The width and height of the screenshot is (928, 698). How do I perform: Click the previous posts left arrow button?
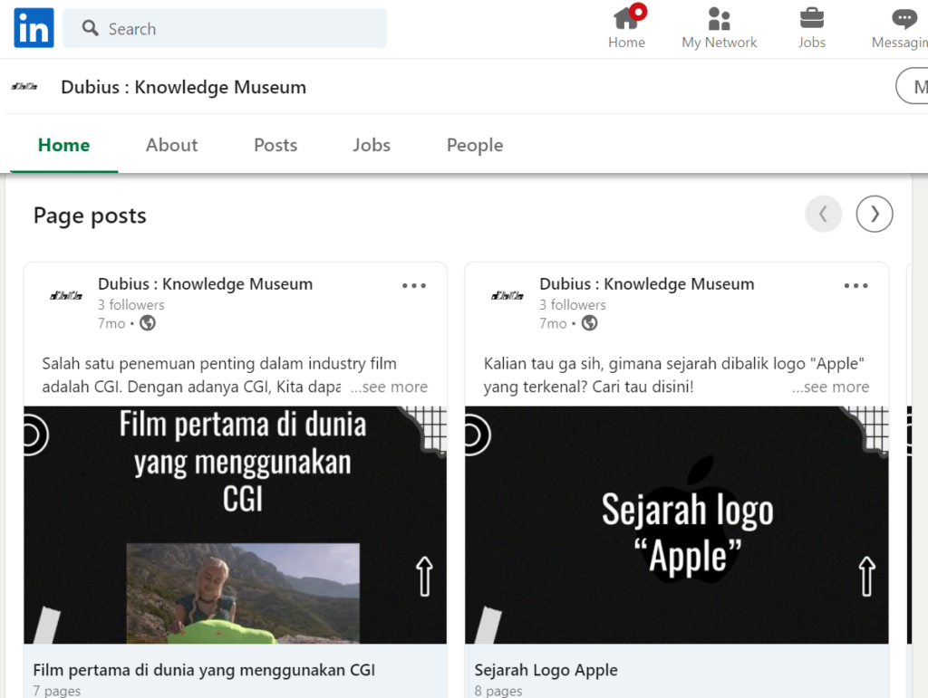[x=823, y=215]
